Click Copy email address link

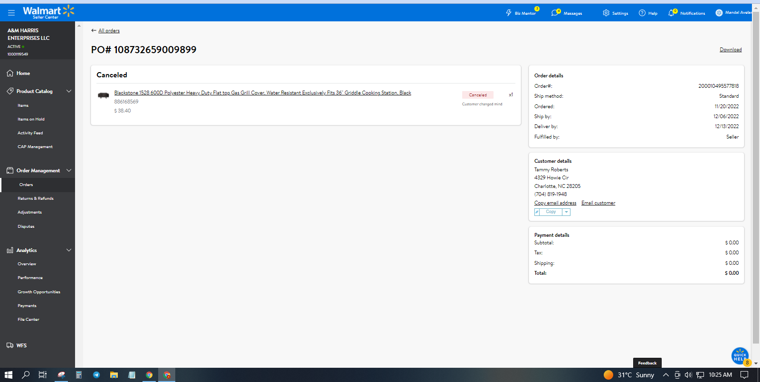pyautogui.click(x=555, y=203)
